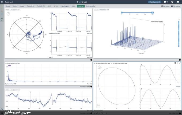The height and width of the screenshot is (115, 182).
Task: Expand the orbit widget to fullscreen
Action: point(180,63)
